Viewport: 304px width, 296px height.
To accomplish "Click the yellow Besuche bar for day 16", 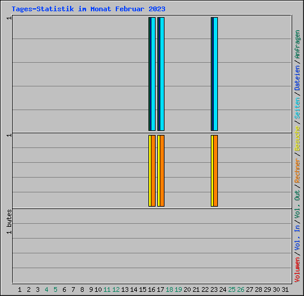I will click(x=150, y=171).
